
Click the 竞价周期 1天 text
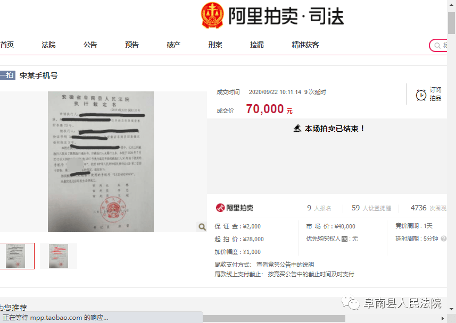pos(414,226)
